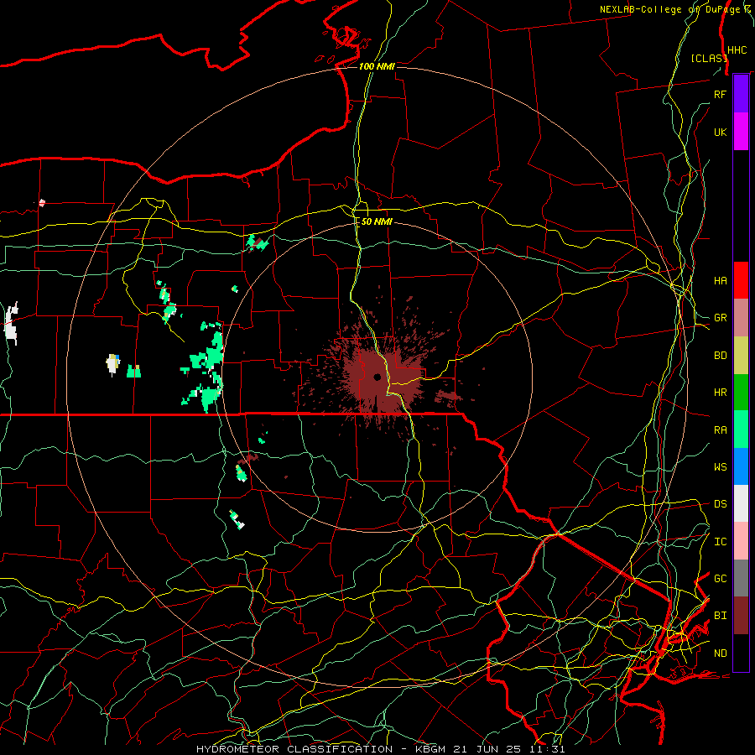Click the "DS" legend label
The width and height of the screenshot is (755, 755).
tap(720, 503)
